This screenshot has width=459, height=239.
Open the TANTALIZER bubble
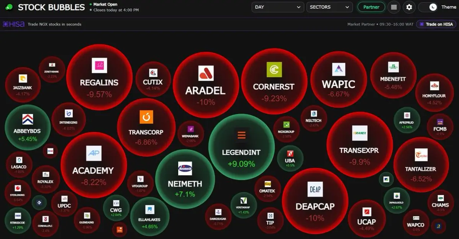(x=421, y=165)
